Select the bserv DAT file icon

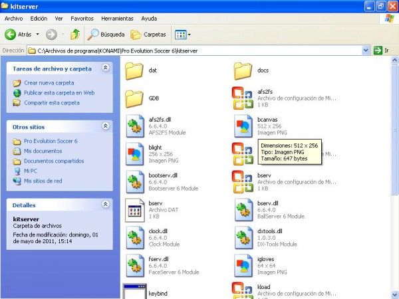[135, 210]
